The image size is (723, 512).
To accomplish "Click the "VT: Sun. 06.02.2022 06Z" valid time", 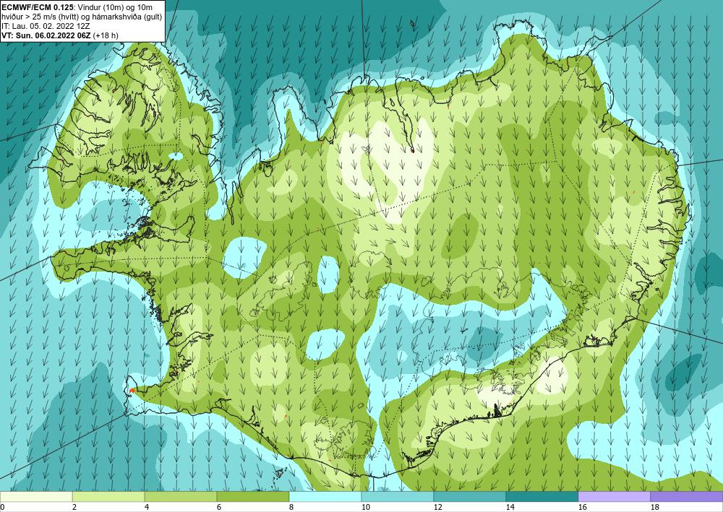I will pos(46,35).
